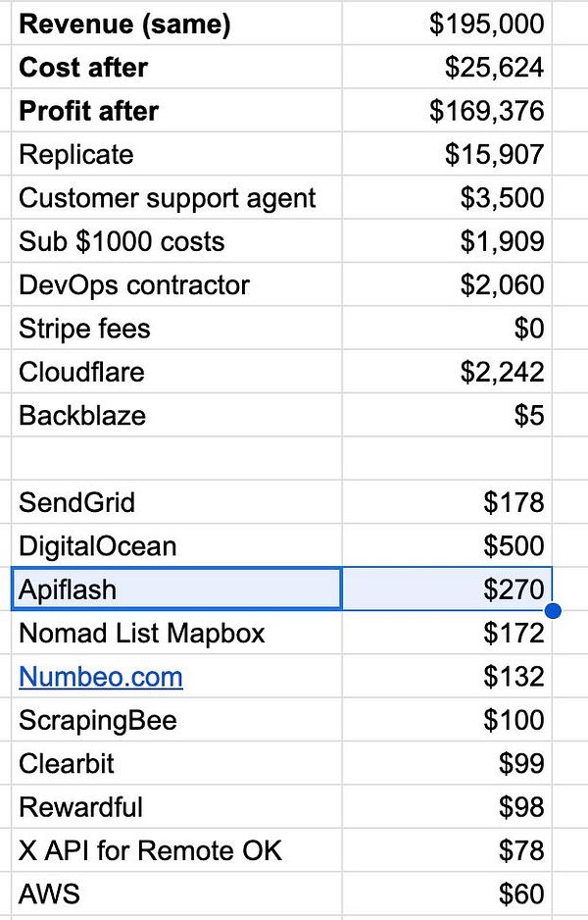Choose the Profit after $169,376 cell
The image size is (588, 920).
447,110
